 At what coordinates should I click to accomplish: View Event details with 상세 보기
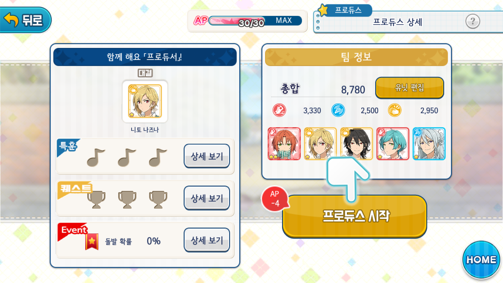pyautogui.click(x=207, y=240)
